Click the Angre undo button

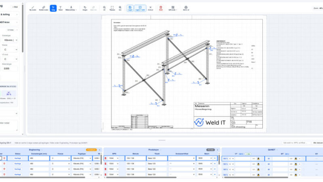pos(85,8)
